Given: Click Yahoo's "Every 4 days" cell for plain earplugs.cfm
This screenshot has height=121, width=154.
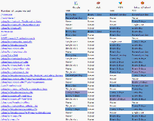Looking at the screenshot, I should coord(142,116).
